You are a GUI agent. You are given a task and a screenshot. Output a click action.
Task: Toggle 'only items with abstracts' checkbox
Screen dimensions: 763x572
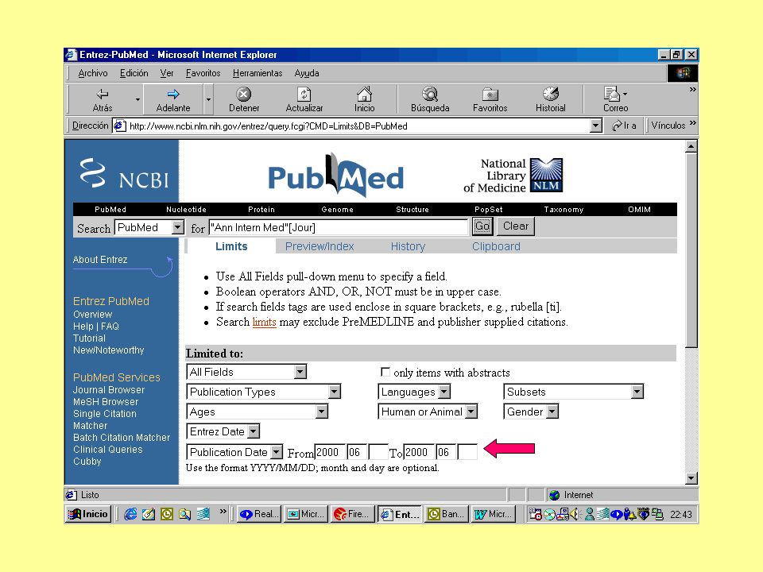pyautogui.click(x=385, y=372)
